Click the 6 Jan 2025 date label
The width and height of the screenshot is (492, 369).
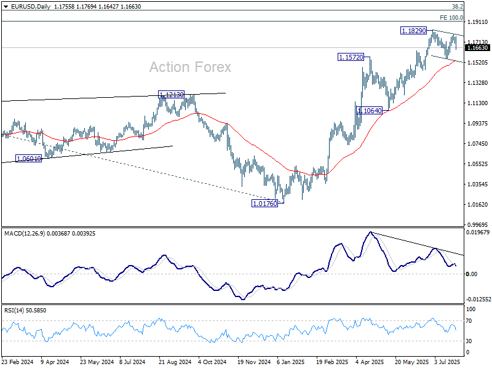click(291, 362)
